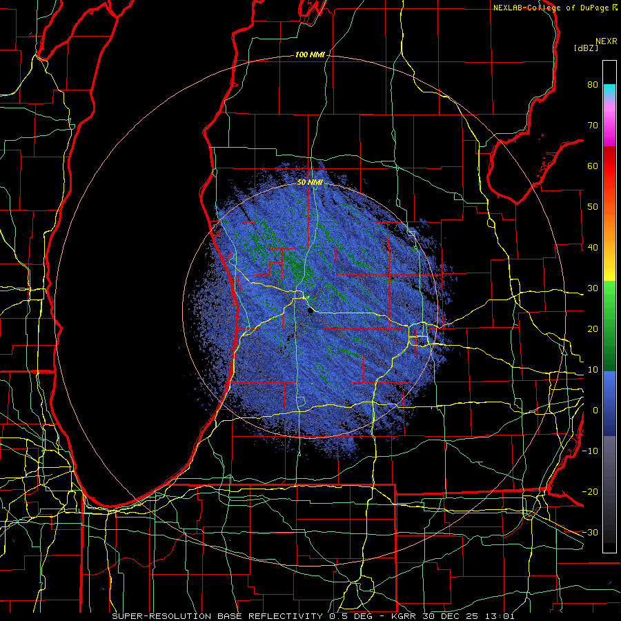Select the 60 dBZ scale value

(593, 166)
